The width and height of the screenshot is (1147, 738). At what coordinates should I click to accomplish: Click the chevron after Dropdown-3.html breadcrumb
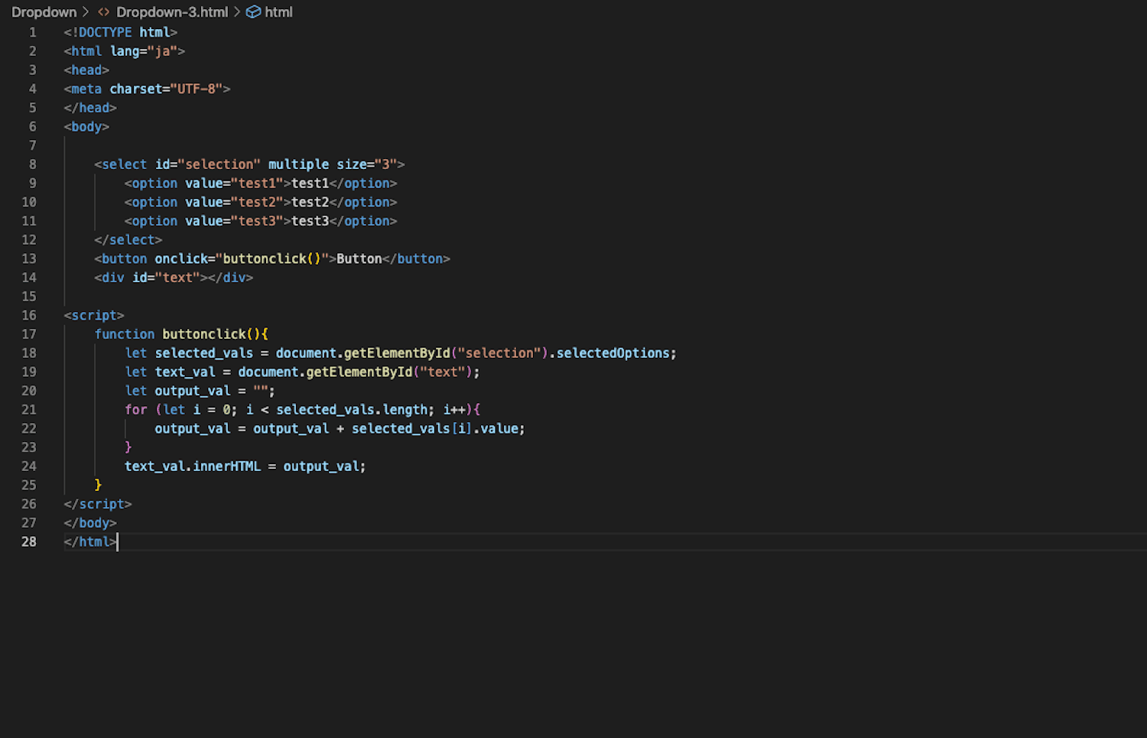[237, 12]
